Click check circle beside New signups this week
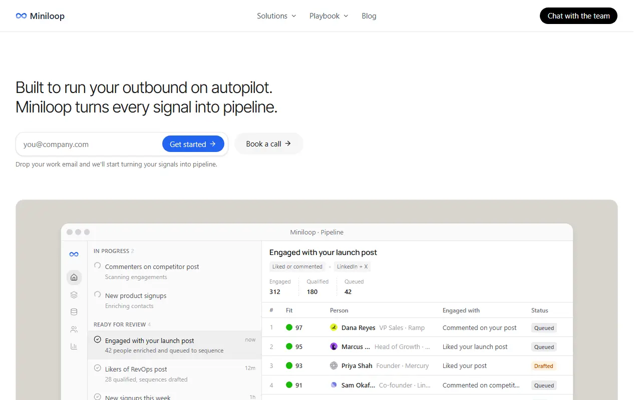Viewport: 641px width, 400px height. click(x=98, y=396)
